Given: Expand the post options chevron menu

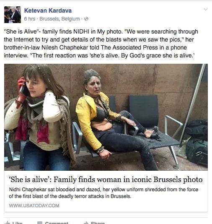Looking at the screenshot, I should (206, 9).
